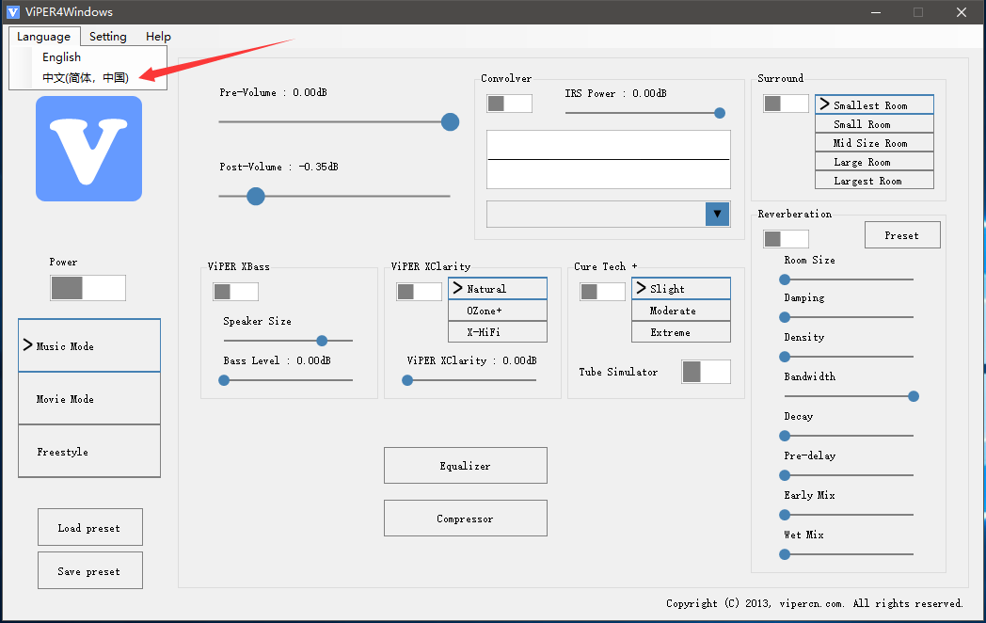Image resolution: width=986 pixels, height=623 pixels.
Task: Click the Decay slider handle
Action: pyautogui.click(x=785, y=436)
